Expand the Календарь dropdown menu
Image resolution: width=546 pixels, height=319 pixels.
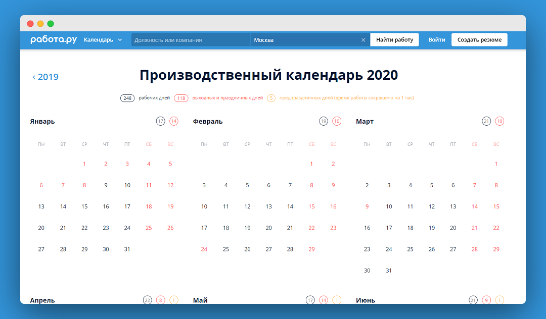click(x=103, y=39)
